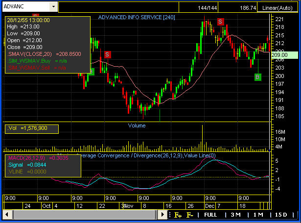Select the FULL time range
Image resolution: width=301 pixels, height=223 pixels.
tap(210, 215)
